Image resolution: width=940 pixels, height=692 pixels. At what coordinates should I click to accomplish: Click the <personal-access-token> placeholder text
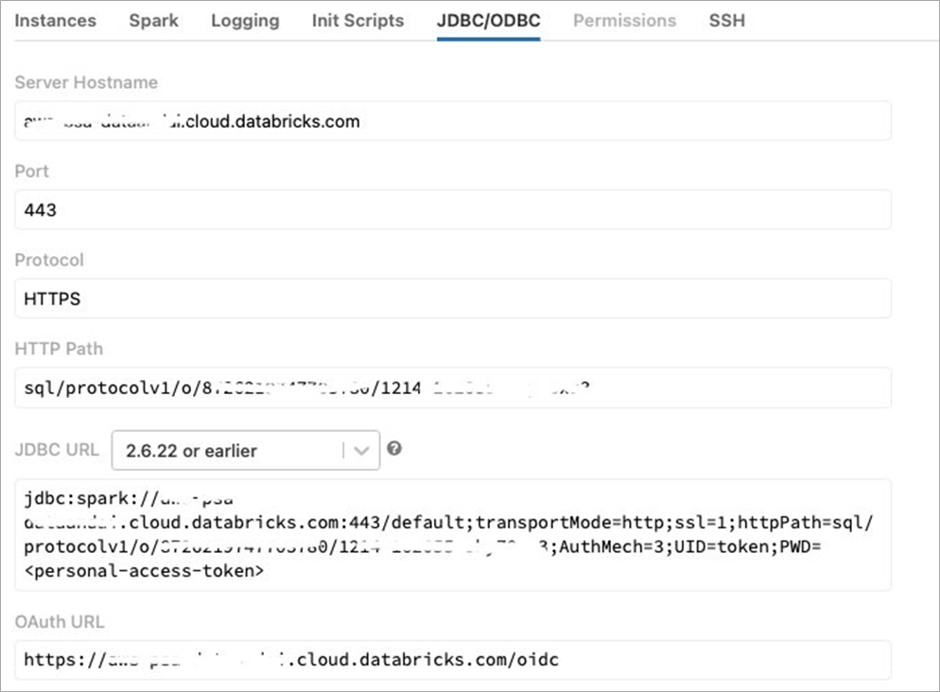[x=144, y=571]
